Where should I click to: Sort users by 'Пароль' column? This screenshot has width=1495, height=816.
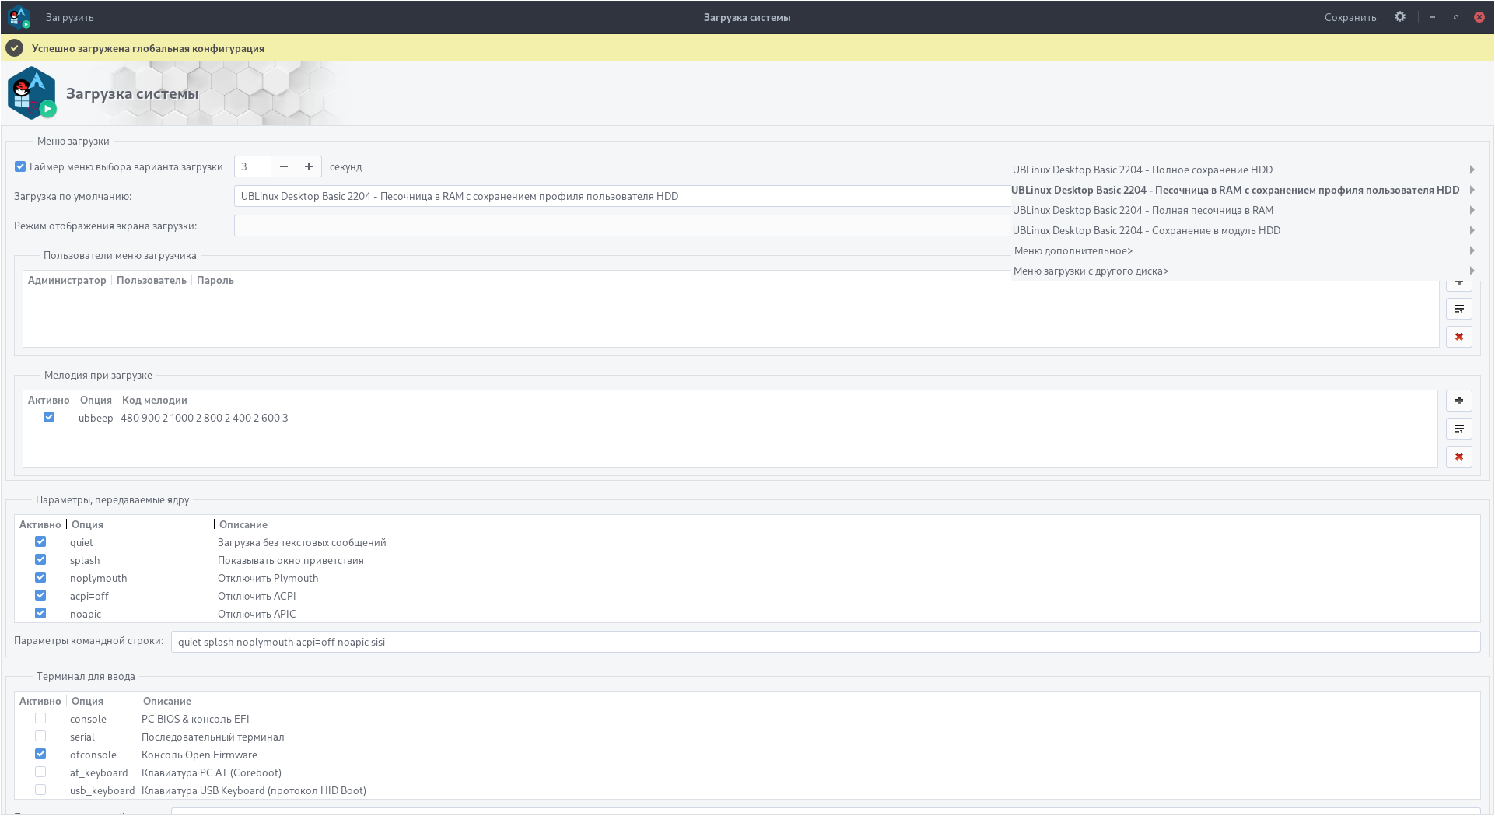215,280
